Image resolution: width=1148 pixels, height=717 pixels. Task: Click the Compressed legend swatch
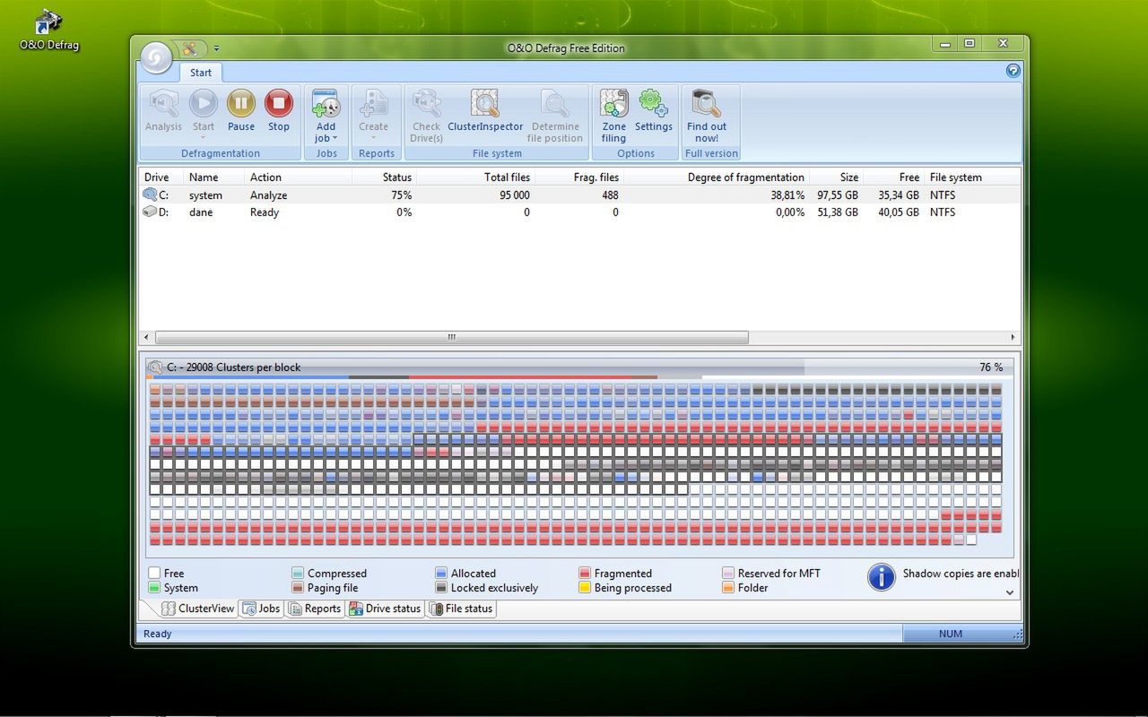point(298,573)
